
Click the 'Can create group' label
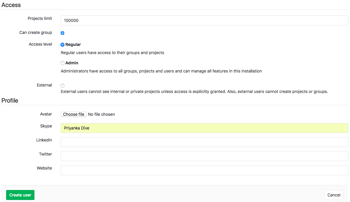click(36, 33)
